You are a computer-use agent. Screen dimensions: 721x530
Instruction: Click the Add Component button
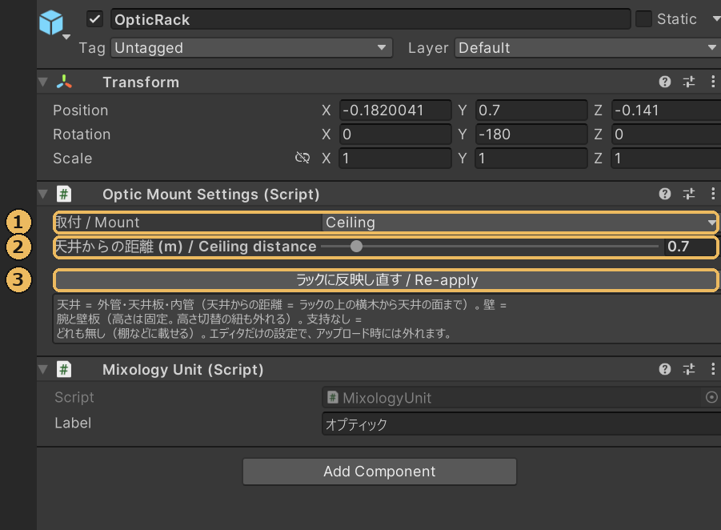coord(380,472)
